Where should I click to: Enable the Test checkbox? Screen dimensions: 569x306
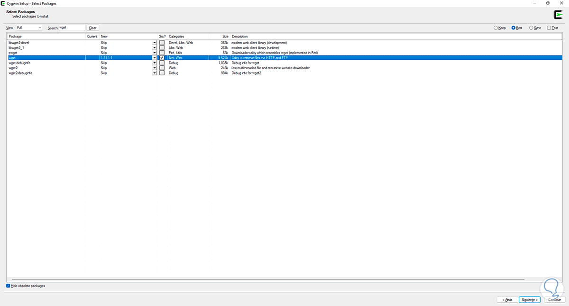pyautogui.click(x=549, y=28)
